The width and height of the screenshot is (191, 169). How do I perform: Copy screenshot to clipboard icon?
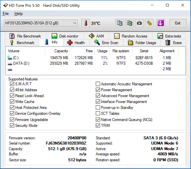[x=129, y=23]
